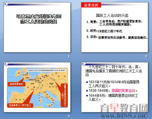Click the green arrow icon after 宪章运动
The width and height of the screenshot is (152, 119).
pyautogui.click(x=136, y=91)
